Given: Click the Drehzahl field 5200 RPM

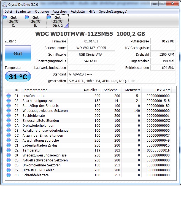Looking at the screenshot, I should point(163,54).
